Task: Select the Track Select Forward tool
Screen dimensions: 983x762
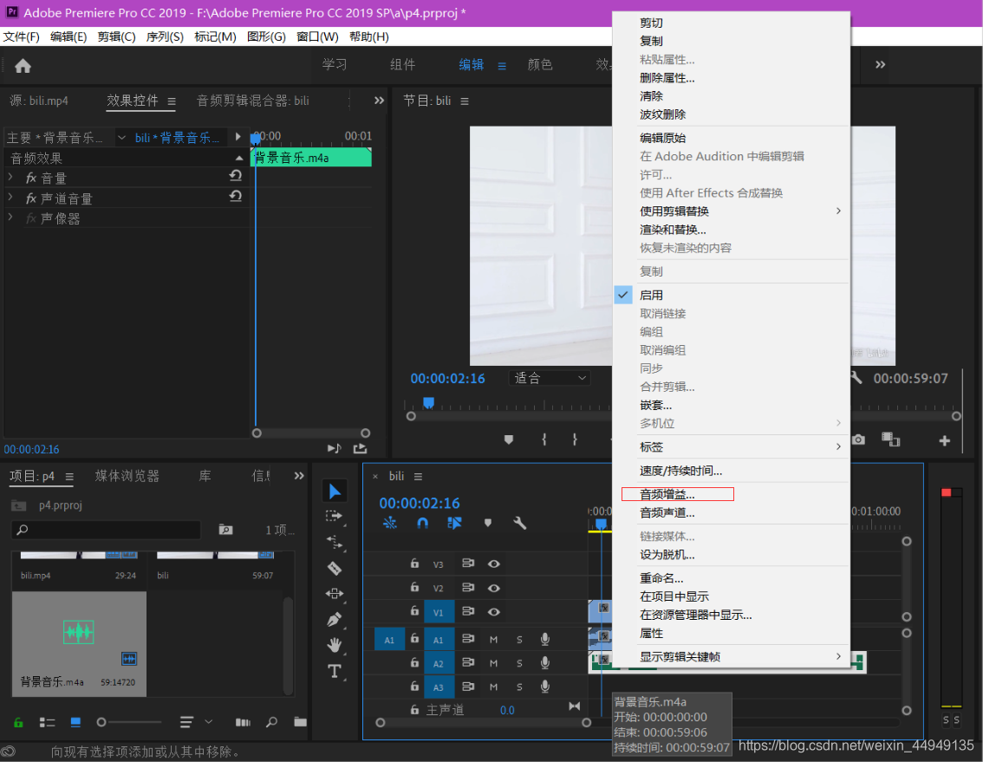Action: 334,516
